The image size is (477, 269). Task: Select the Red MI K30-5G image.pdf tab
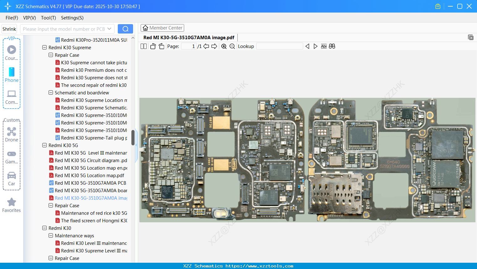point(189,38)
